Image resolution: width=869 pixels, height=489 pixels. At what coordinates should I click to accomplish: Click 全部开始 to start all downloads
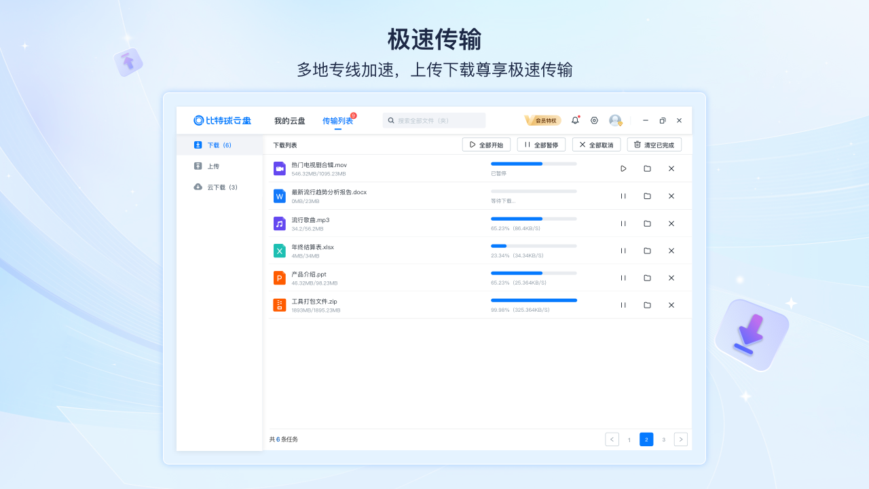click(x=486, y=144)
